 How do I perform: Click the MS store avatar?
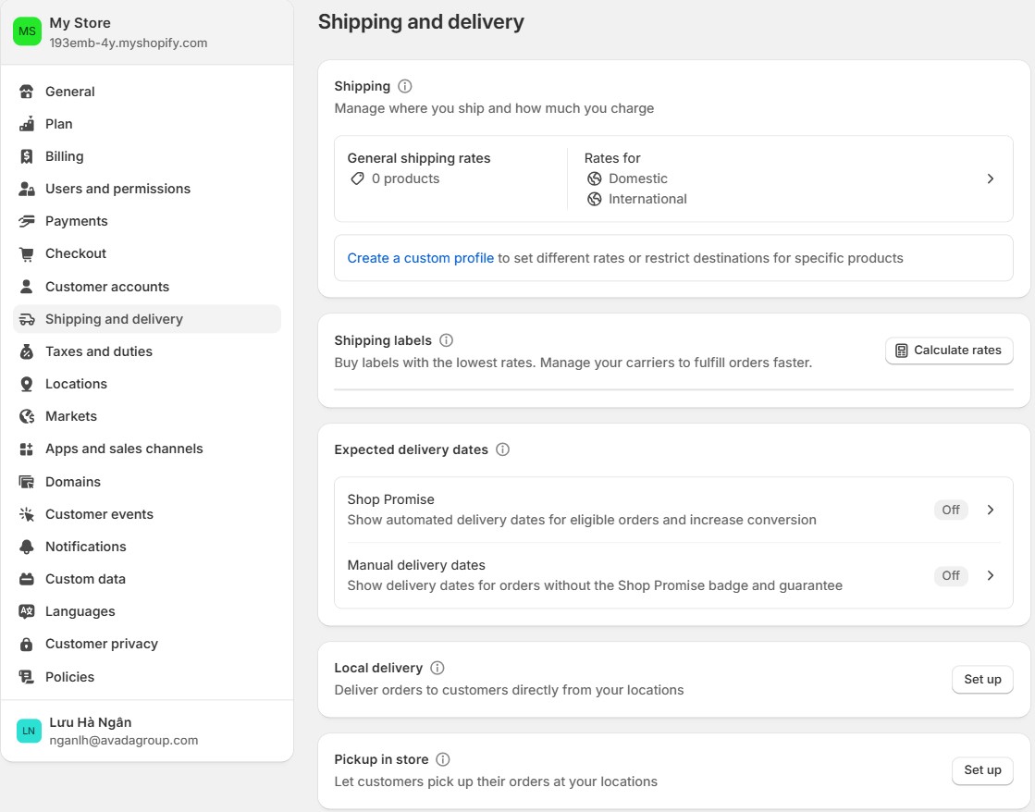[27, 31]
